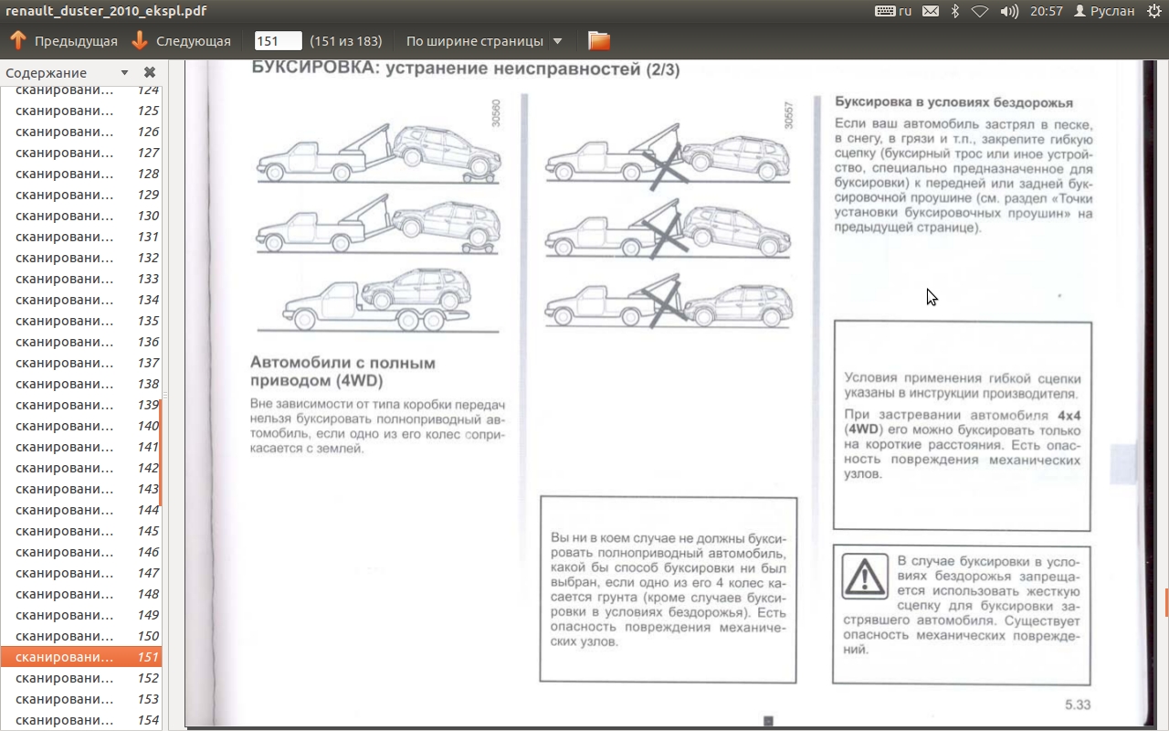Open the clock showing 20:57
Viewport: 1169px width, 731px height.
pyautogui.click(x=1046, y=11)
